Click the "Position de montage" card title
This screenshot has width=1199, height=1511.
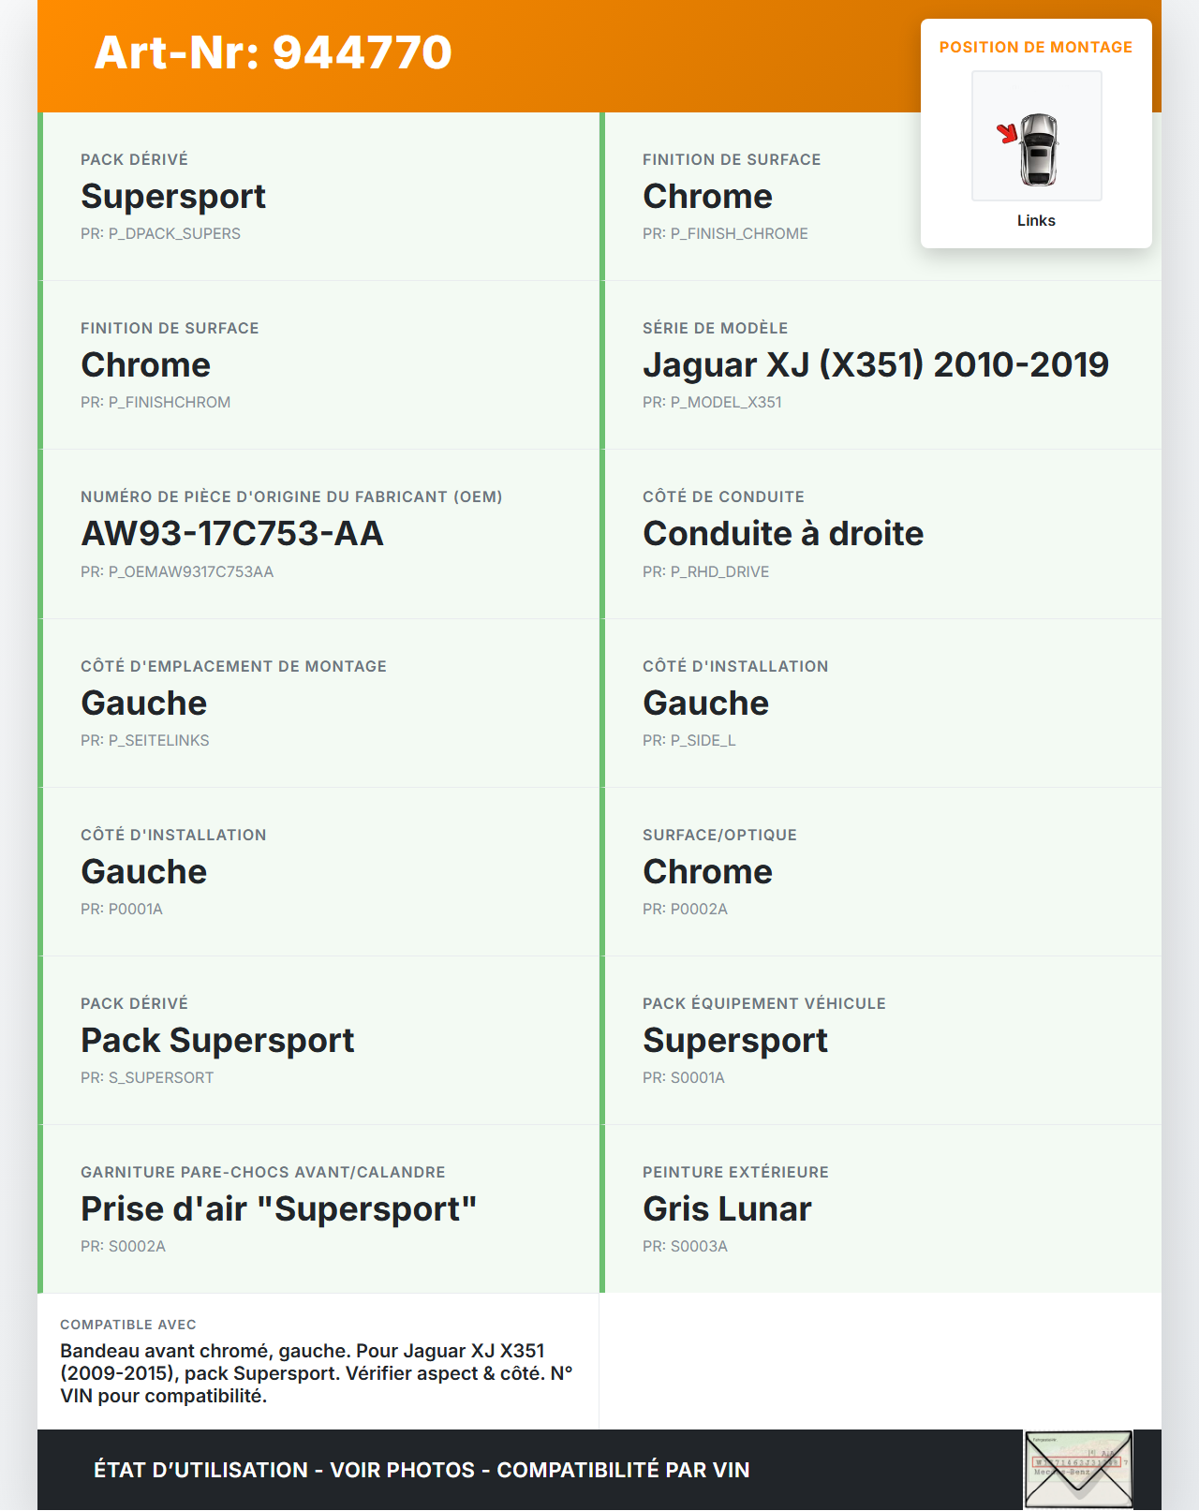pyautogui.click(x=1035, y=47)
